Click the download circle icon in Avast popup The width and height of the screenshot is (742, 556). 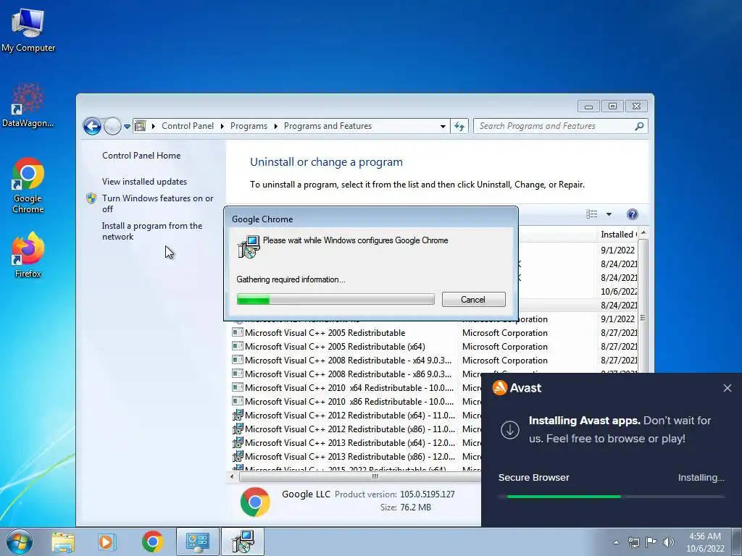pyautogui.click(x=510, y=430)
